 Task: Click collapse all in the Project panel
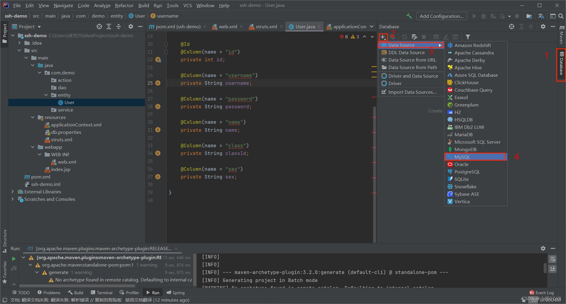(119, 26)
